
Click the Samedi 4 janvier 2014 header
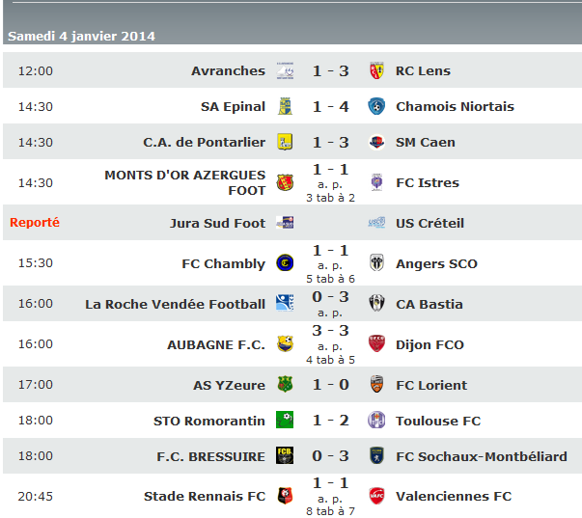pos(81,37)
